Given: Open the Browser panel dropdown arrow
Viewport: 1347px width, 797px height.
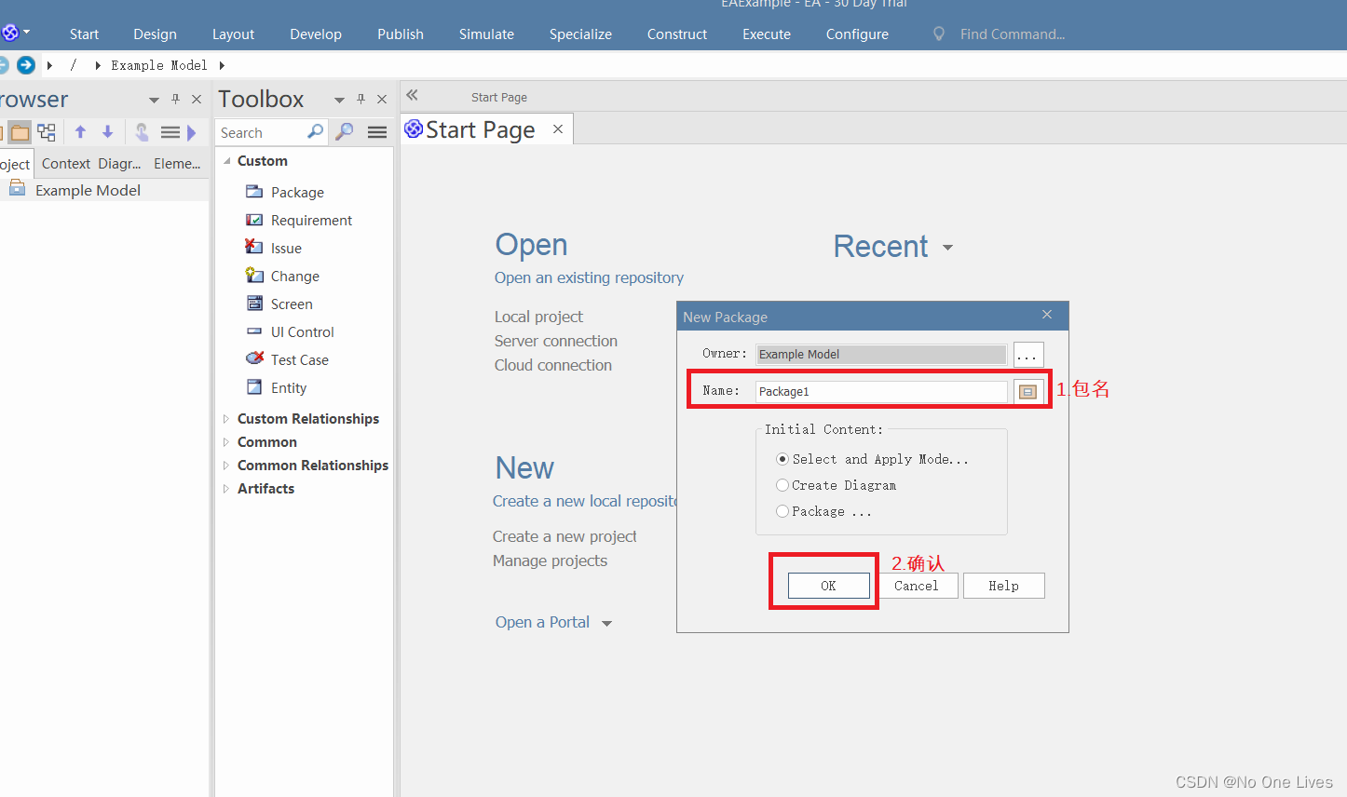Looking at the screenshot, I should pyautogui.click(x=154, y=100).
